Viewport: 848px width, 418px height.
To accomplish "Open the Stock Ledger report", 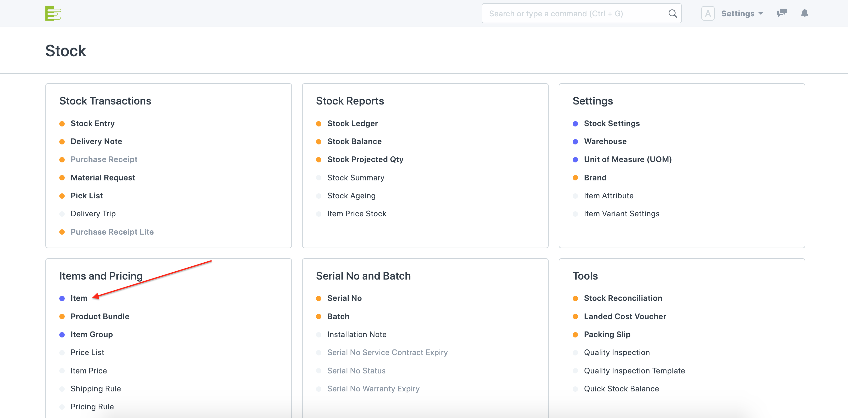I will pos(352,123).
